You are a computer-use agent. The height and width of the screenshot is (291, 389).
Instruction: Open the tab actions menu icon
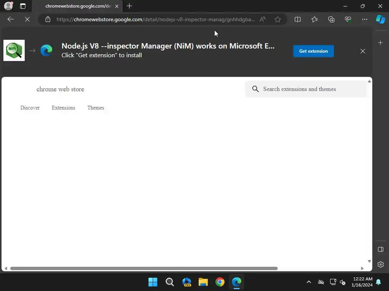tap(22, 6)
